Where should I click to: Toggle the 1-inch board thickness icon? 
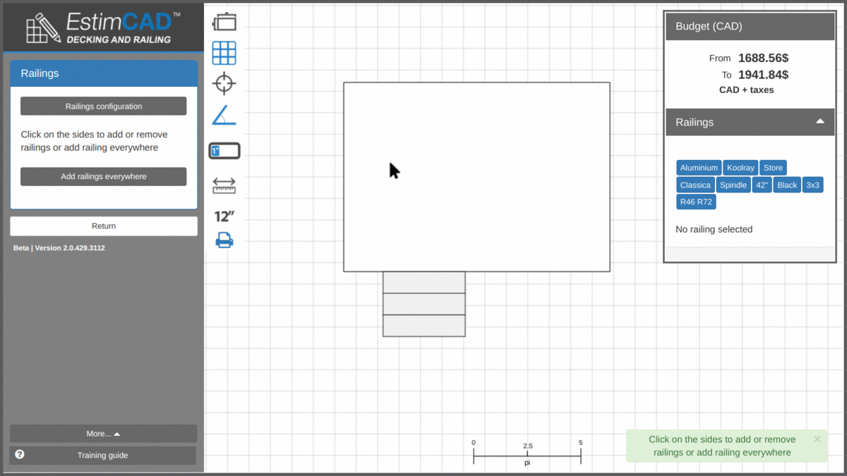[224, 151]
